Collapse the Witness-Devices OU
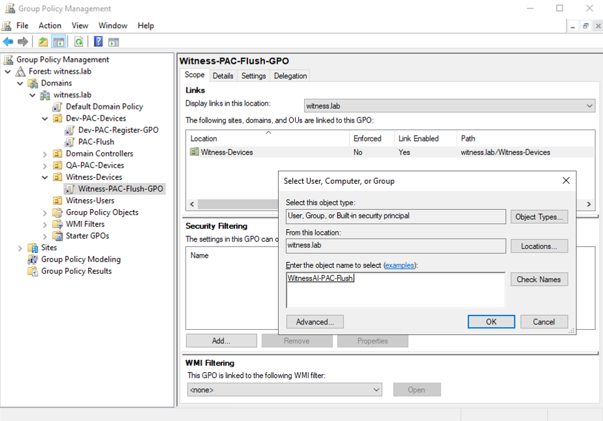 tap(45, 177)
